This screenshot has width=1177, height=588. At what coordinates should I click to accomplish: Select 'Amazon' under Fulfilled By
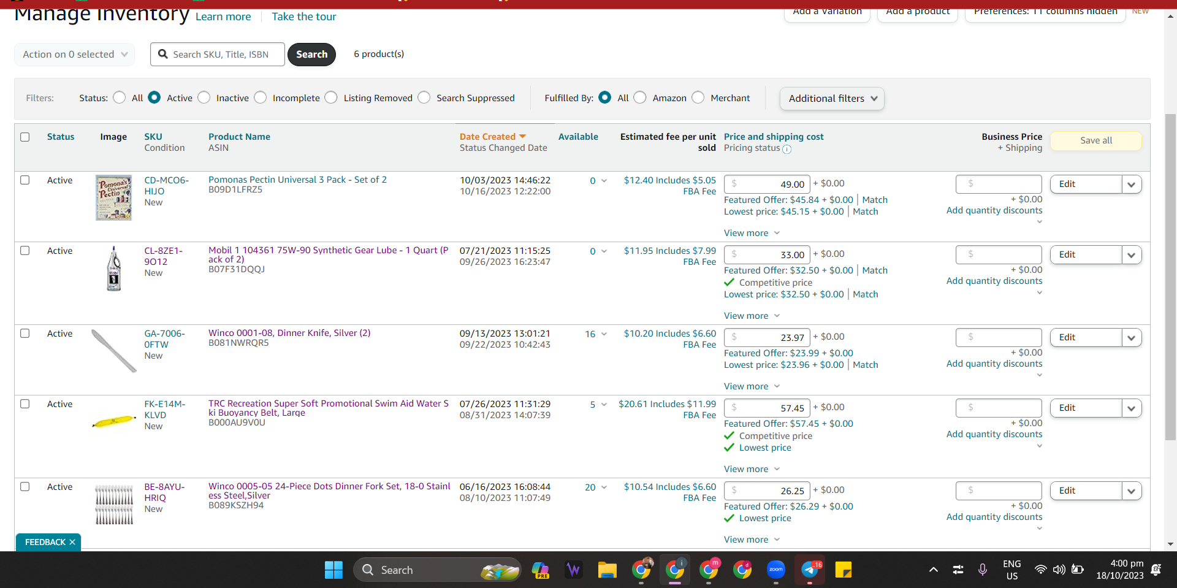point(640,97)
